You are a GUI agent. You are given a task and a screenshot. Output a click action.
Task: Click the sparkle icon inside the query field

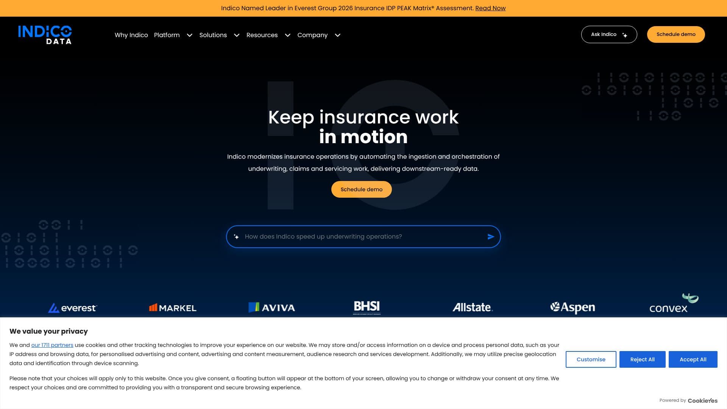pyautogui.click(x=236, y=237)
